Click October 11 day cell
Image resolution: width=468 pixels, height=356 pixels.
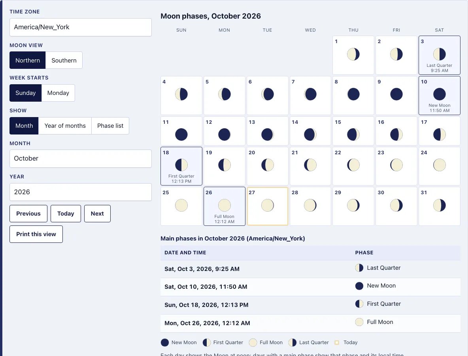(x=181, y=131)
